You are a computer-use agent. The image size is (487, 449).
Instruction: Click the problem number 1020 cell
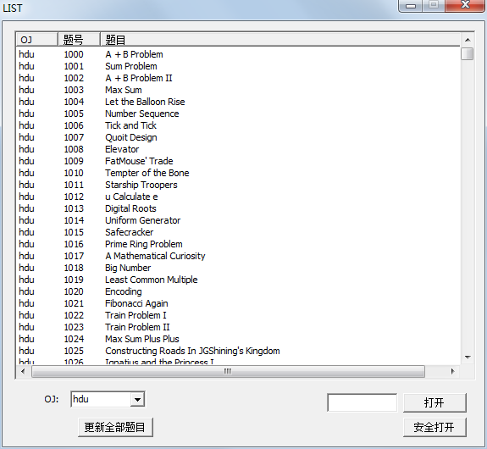pyautogui.click(x=74, y=291)
